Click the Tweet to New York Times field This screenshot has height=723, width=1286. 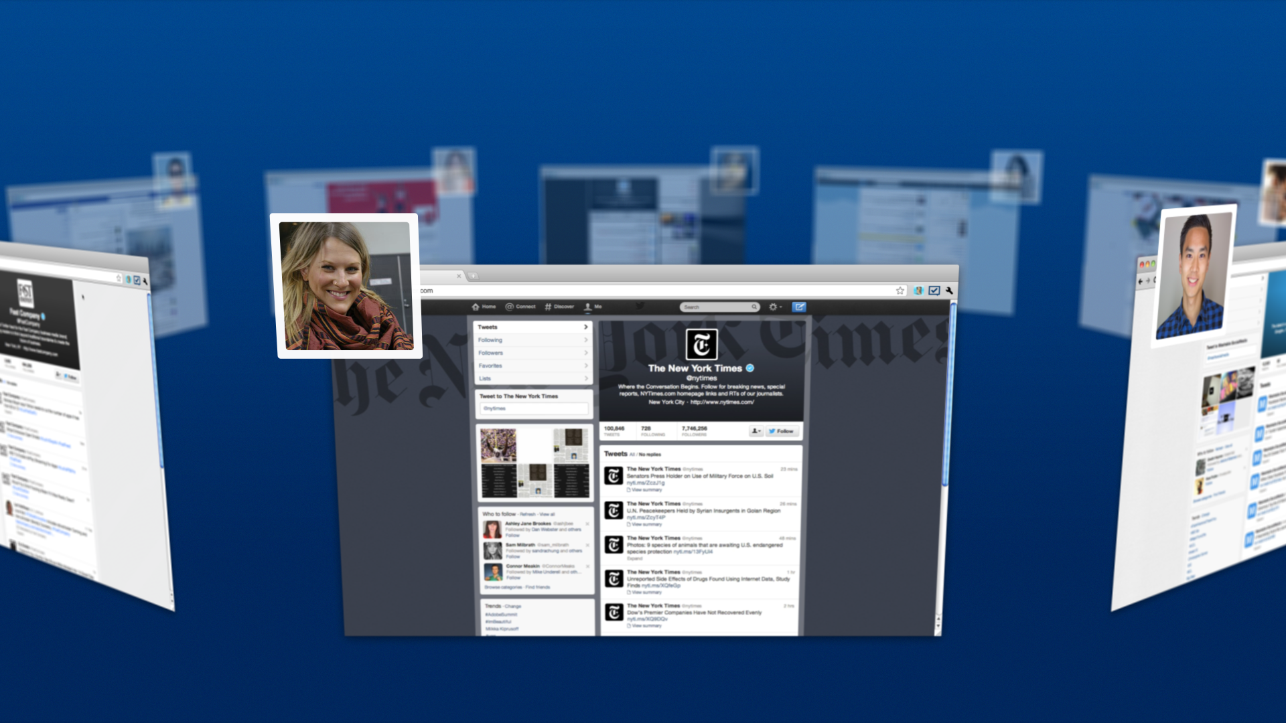534,408
